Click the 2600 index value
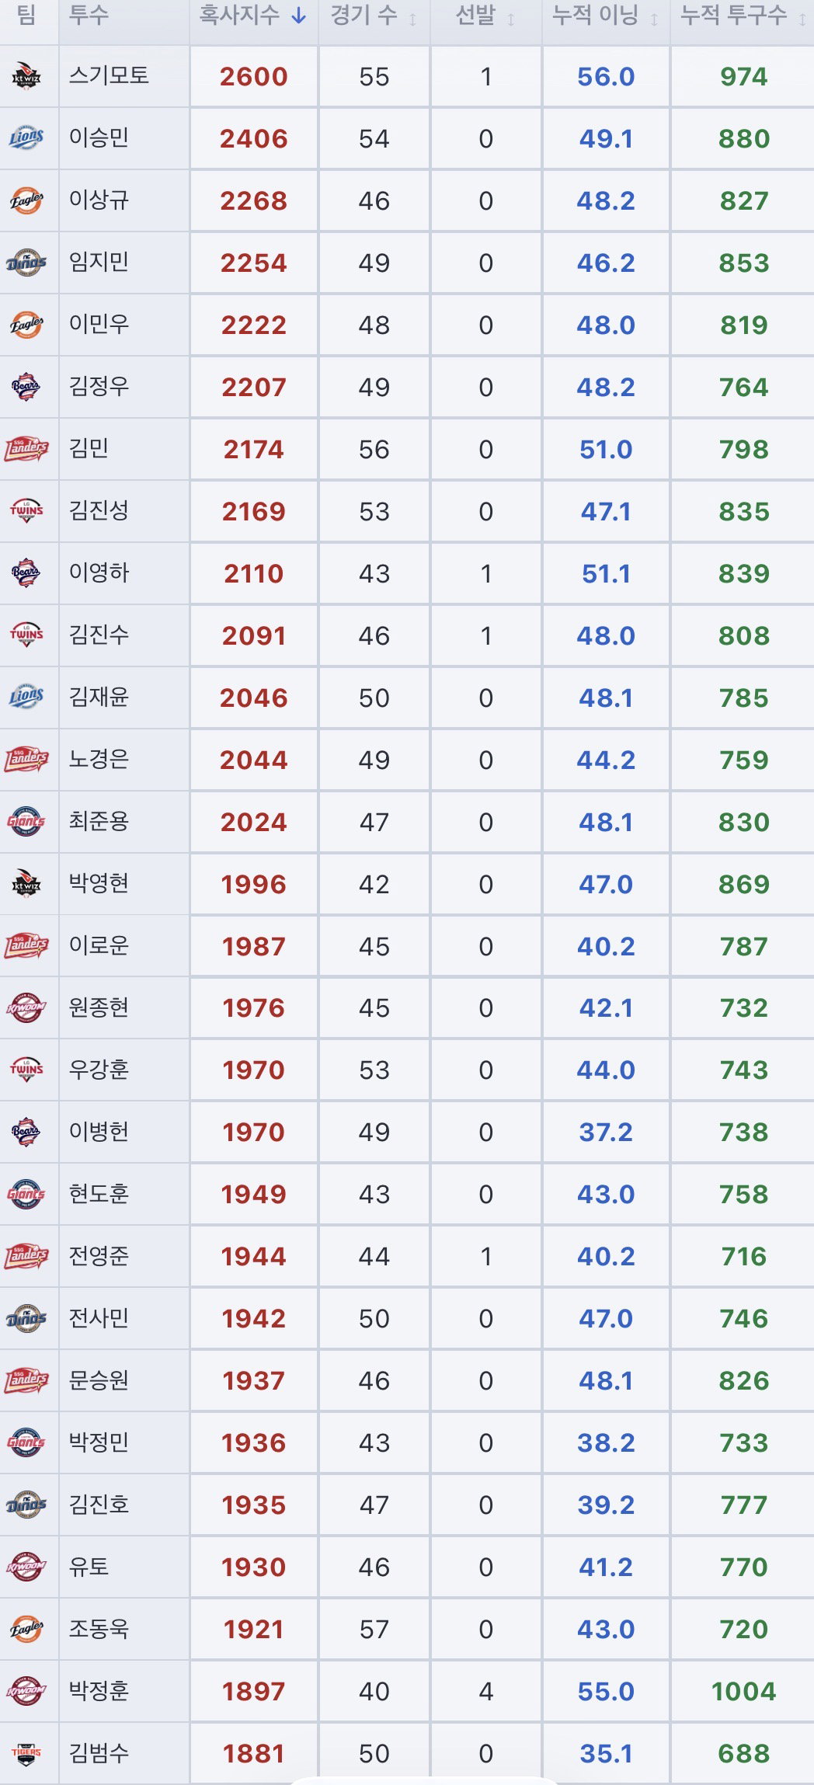The width and height of the screenshot is (814, 1785). (x=253, y=76)
